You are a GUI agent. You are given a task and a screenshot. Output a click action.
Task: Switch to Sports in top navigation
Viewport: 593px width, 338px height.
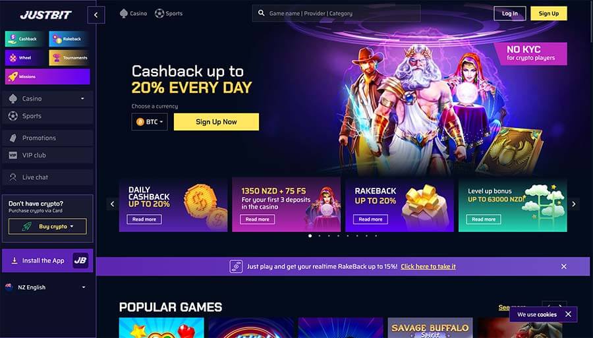pyautogui.click(x=169, y=13)
